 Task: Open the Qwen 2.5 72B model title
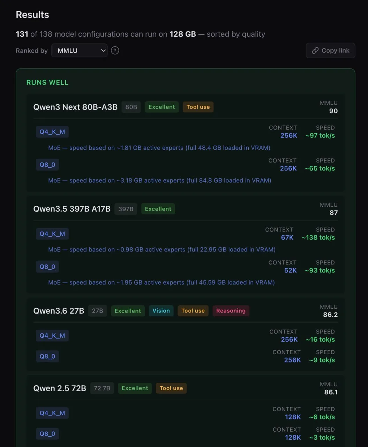60,388
